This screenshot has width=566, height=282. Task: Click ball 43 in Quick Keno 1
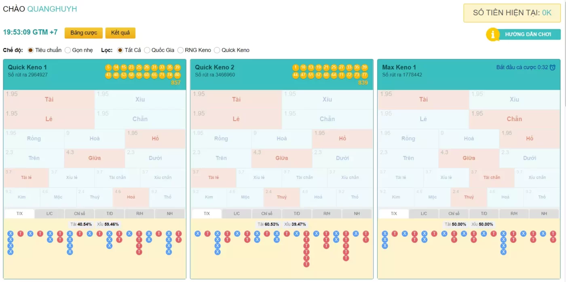[x=108, y=75]
